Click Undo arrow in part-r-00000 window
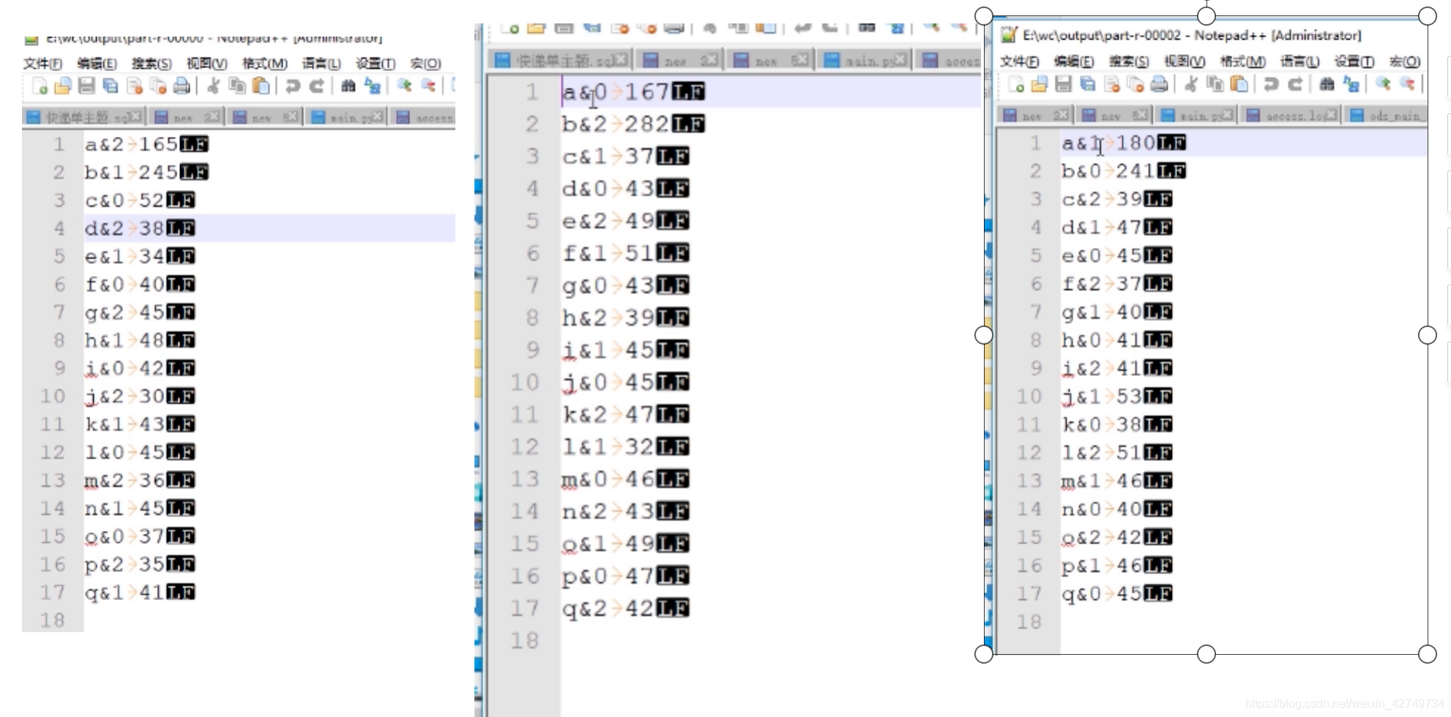The height and width of the screenshot is (717, 1451). [x=293, y=86]
